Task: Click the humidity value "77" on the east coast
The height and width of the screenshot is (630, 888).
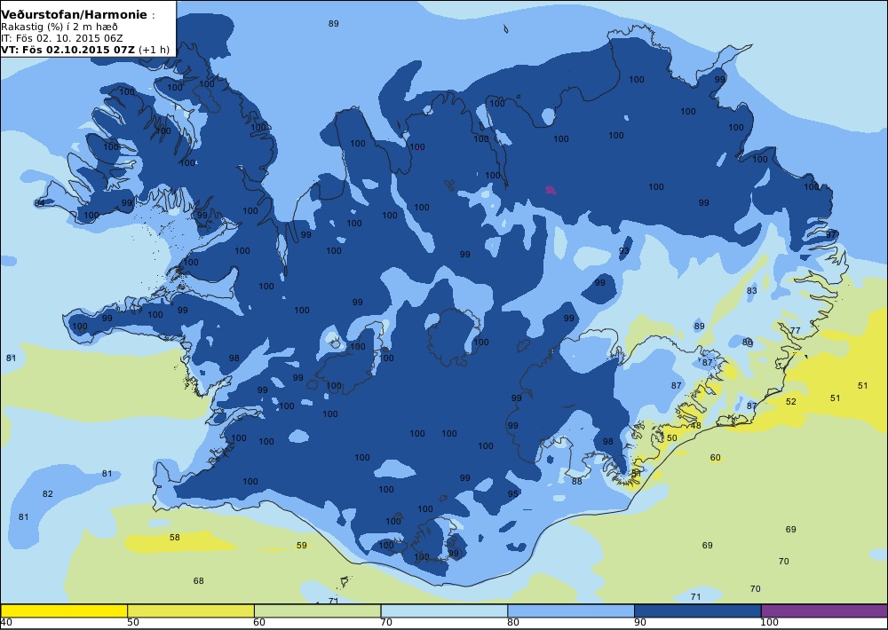Action: tap(795, 331)
